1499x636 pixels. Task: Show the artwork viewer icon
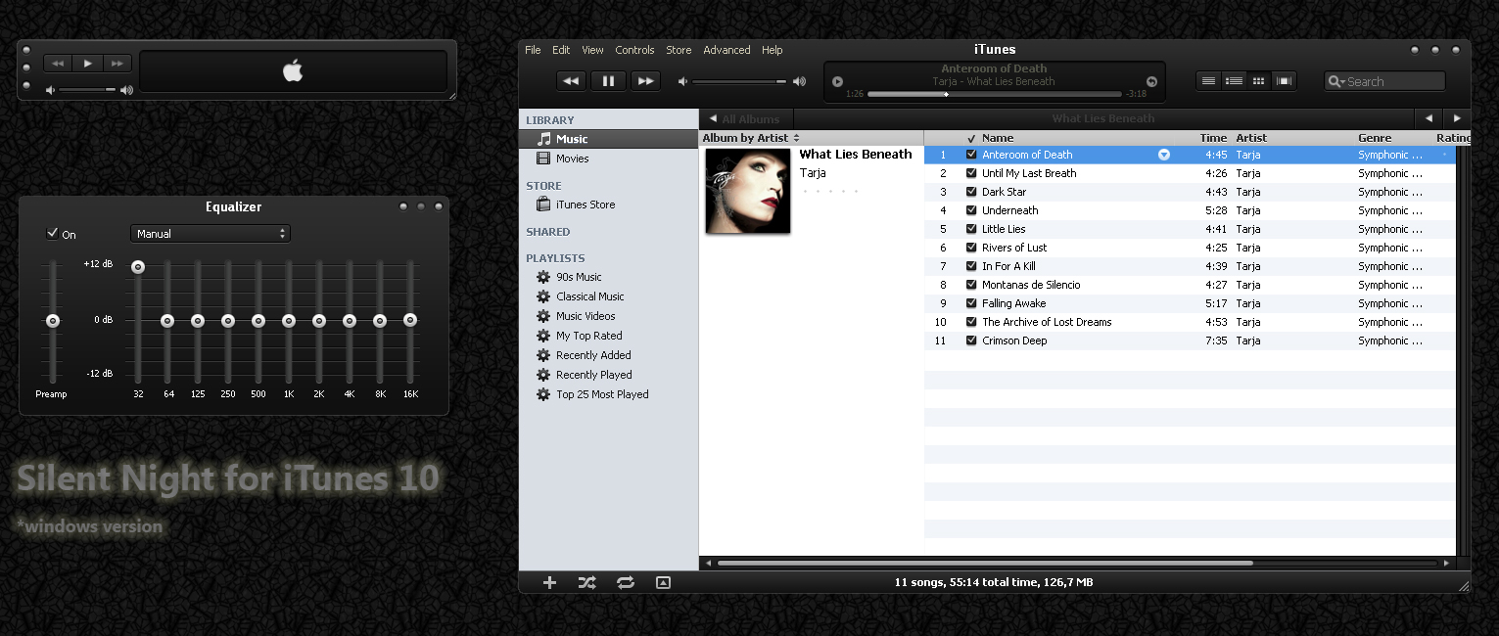pyautogui.click(x=663, y=582)
